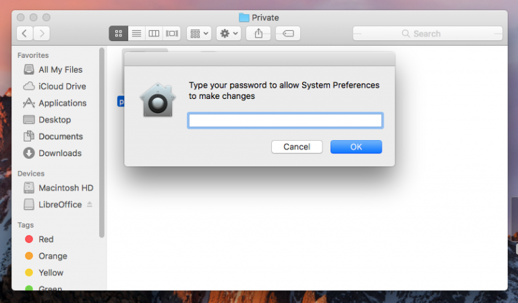Screen dimensions: 518x303
Task: Click the sidebar vertical scrollbar
Action: pyautogui.click(x=102, y=141)
